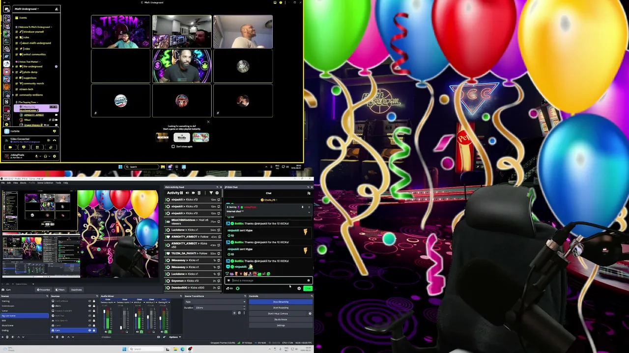Image resolution: width=629 pixels, height=353 pixels.
Task: Disconnect from the Discord voice channel
Action: [54, 140]
